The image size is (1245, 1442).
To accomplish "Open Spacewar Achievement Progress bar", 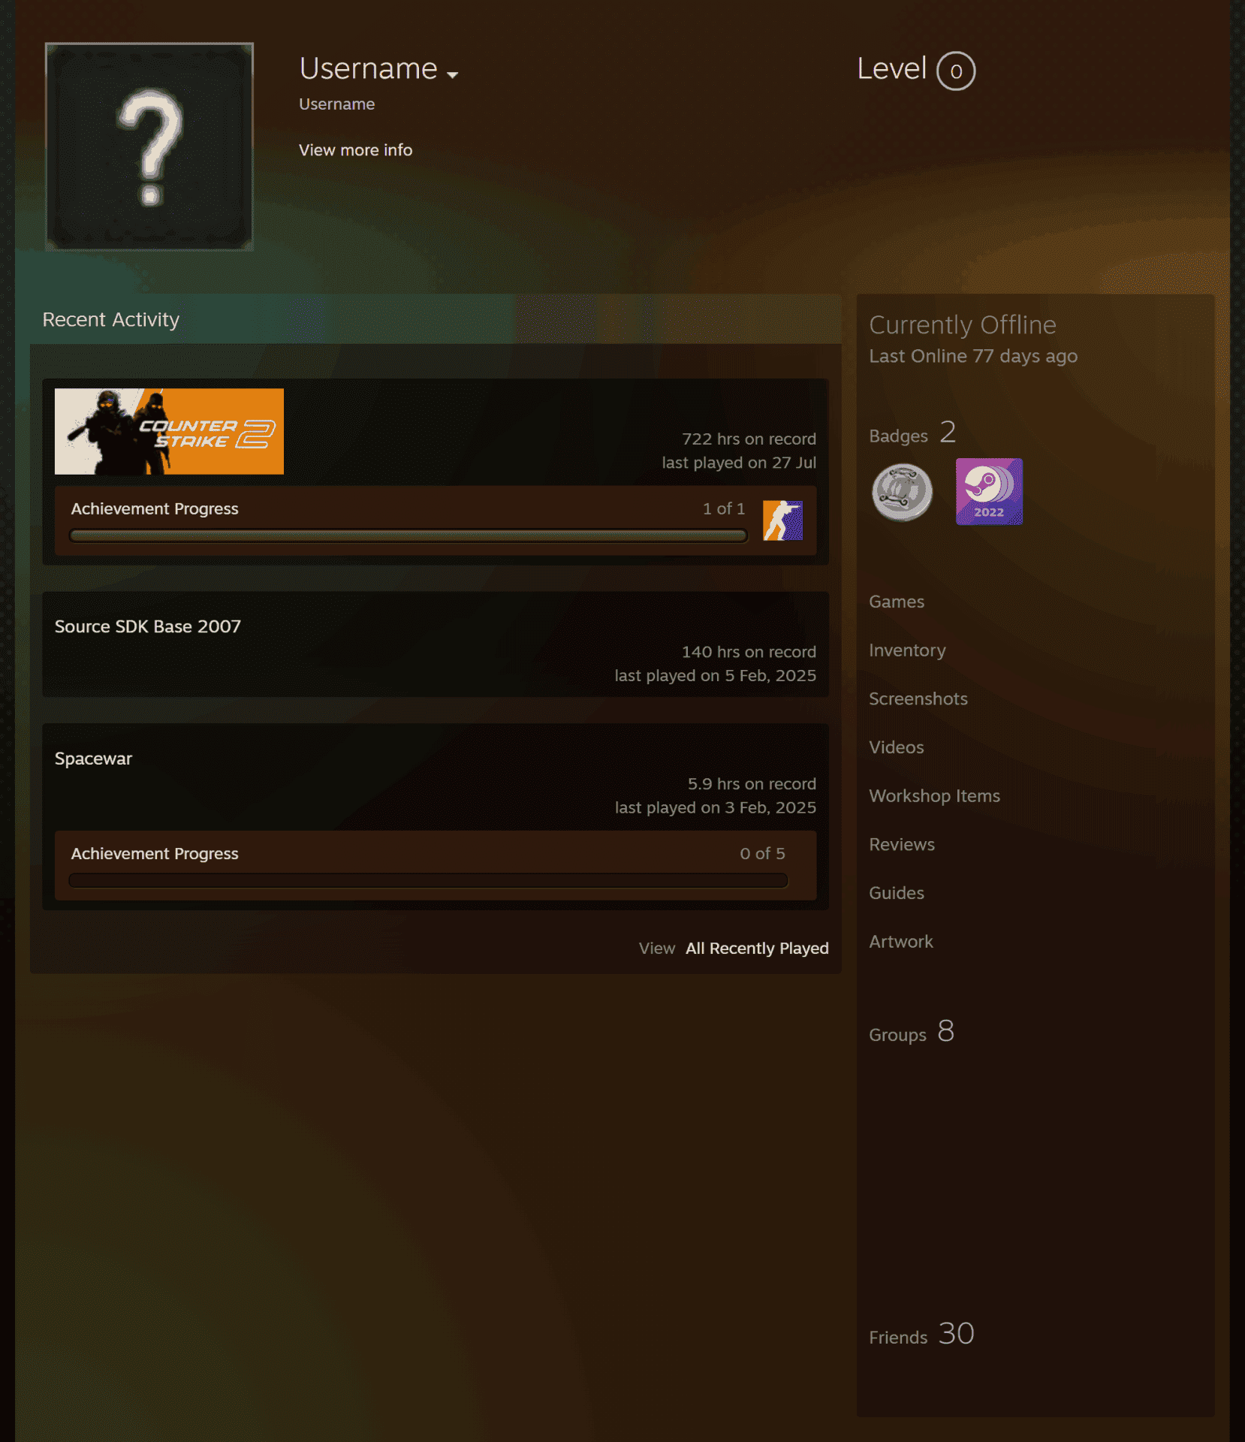I will [428, 880].
